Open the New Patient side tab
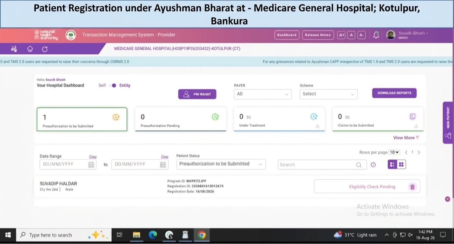The width and height of the screenshot is (454, 244). click(448, 123)
